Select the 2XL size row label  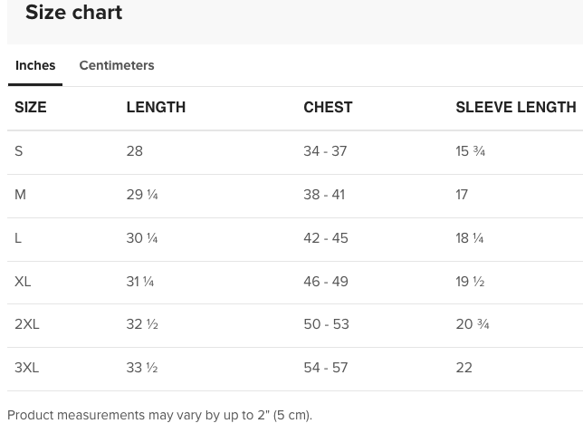pyautogui.click(x=27, y=324)
